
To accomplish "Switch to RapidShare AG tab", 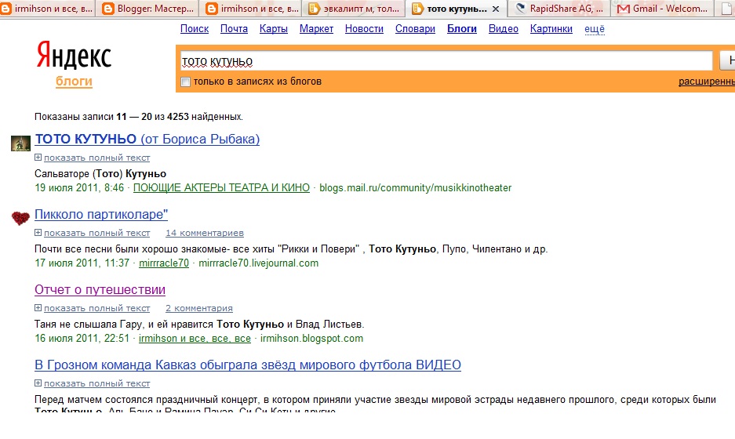I will (x=559, y=9).
